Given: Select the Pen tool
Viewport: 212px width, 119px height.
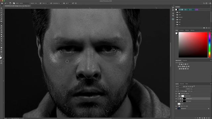Looking at the screenshot, I should pyautogui.click(x=1, y=39).
